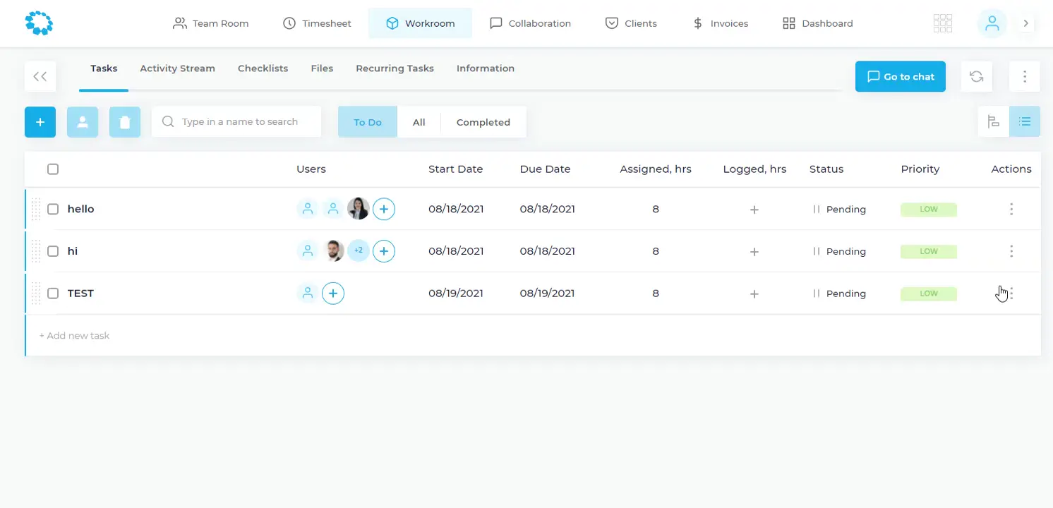This screenshot has height=508, width=1053.
Task: Toggle the select all tasks checkbox
Action: (53, 169)
